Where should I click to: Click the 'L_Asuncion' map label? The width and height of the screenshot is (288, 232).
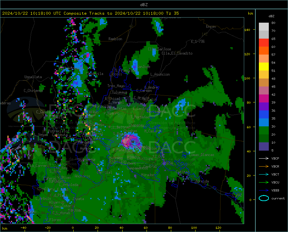(160, 74)
